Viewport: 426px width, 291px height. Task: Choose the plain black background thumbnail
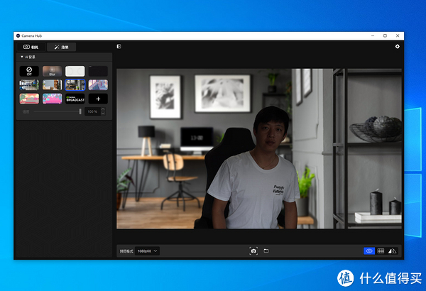(98, 71)
